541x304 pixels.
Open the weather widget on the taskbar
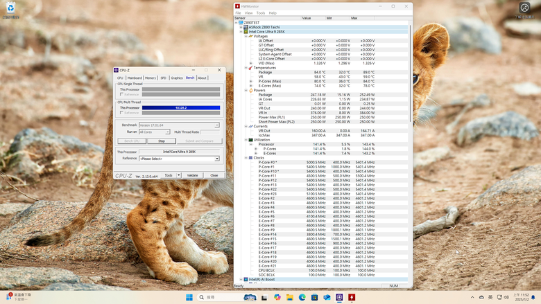tap(18, 297)
